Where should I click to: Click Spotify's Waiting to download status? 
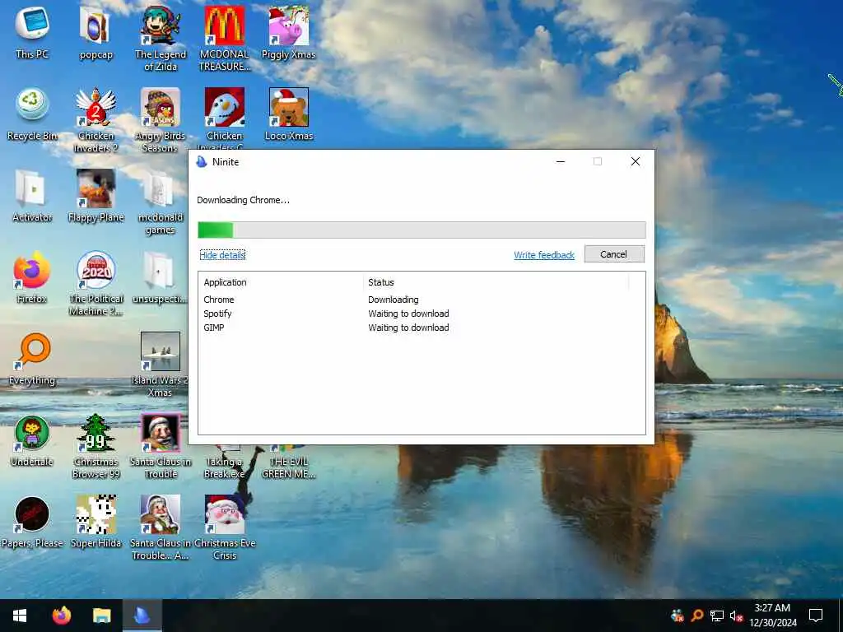(408, 314)
